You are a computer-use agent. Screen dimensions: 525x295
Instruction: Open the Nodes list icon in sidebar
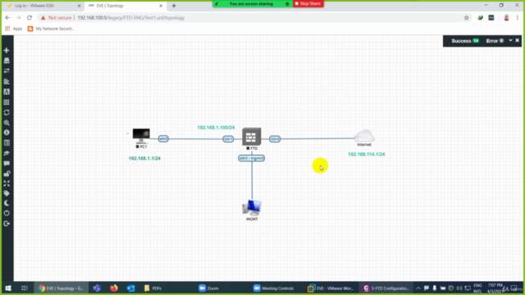click(7, 61)
